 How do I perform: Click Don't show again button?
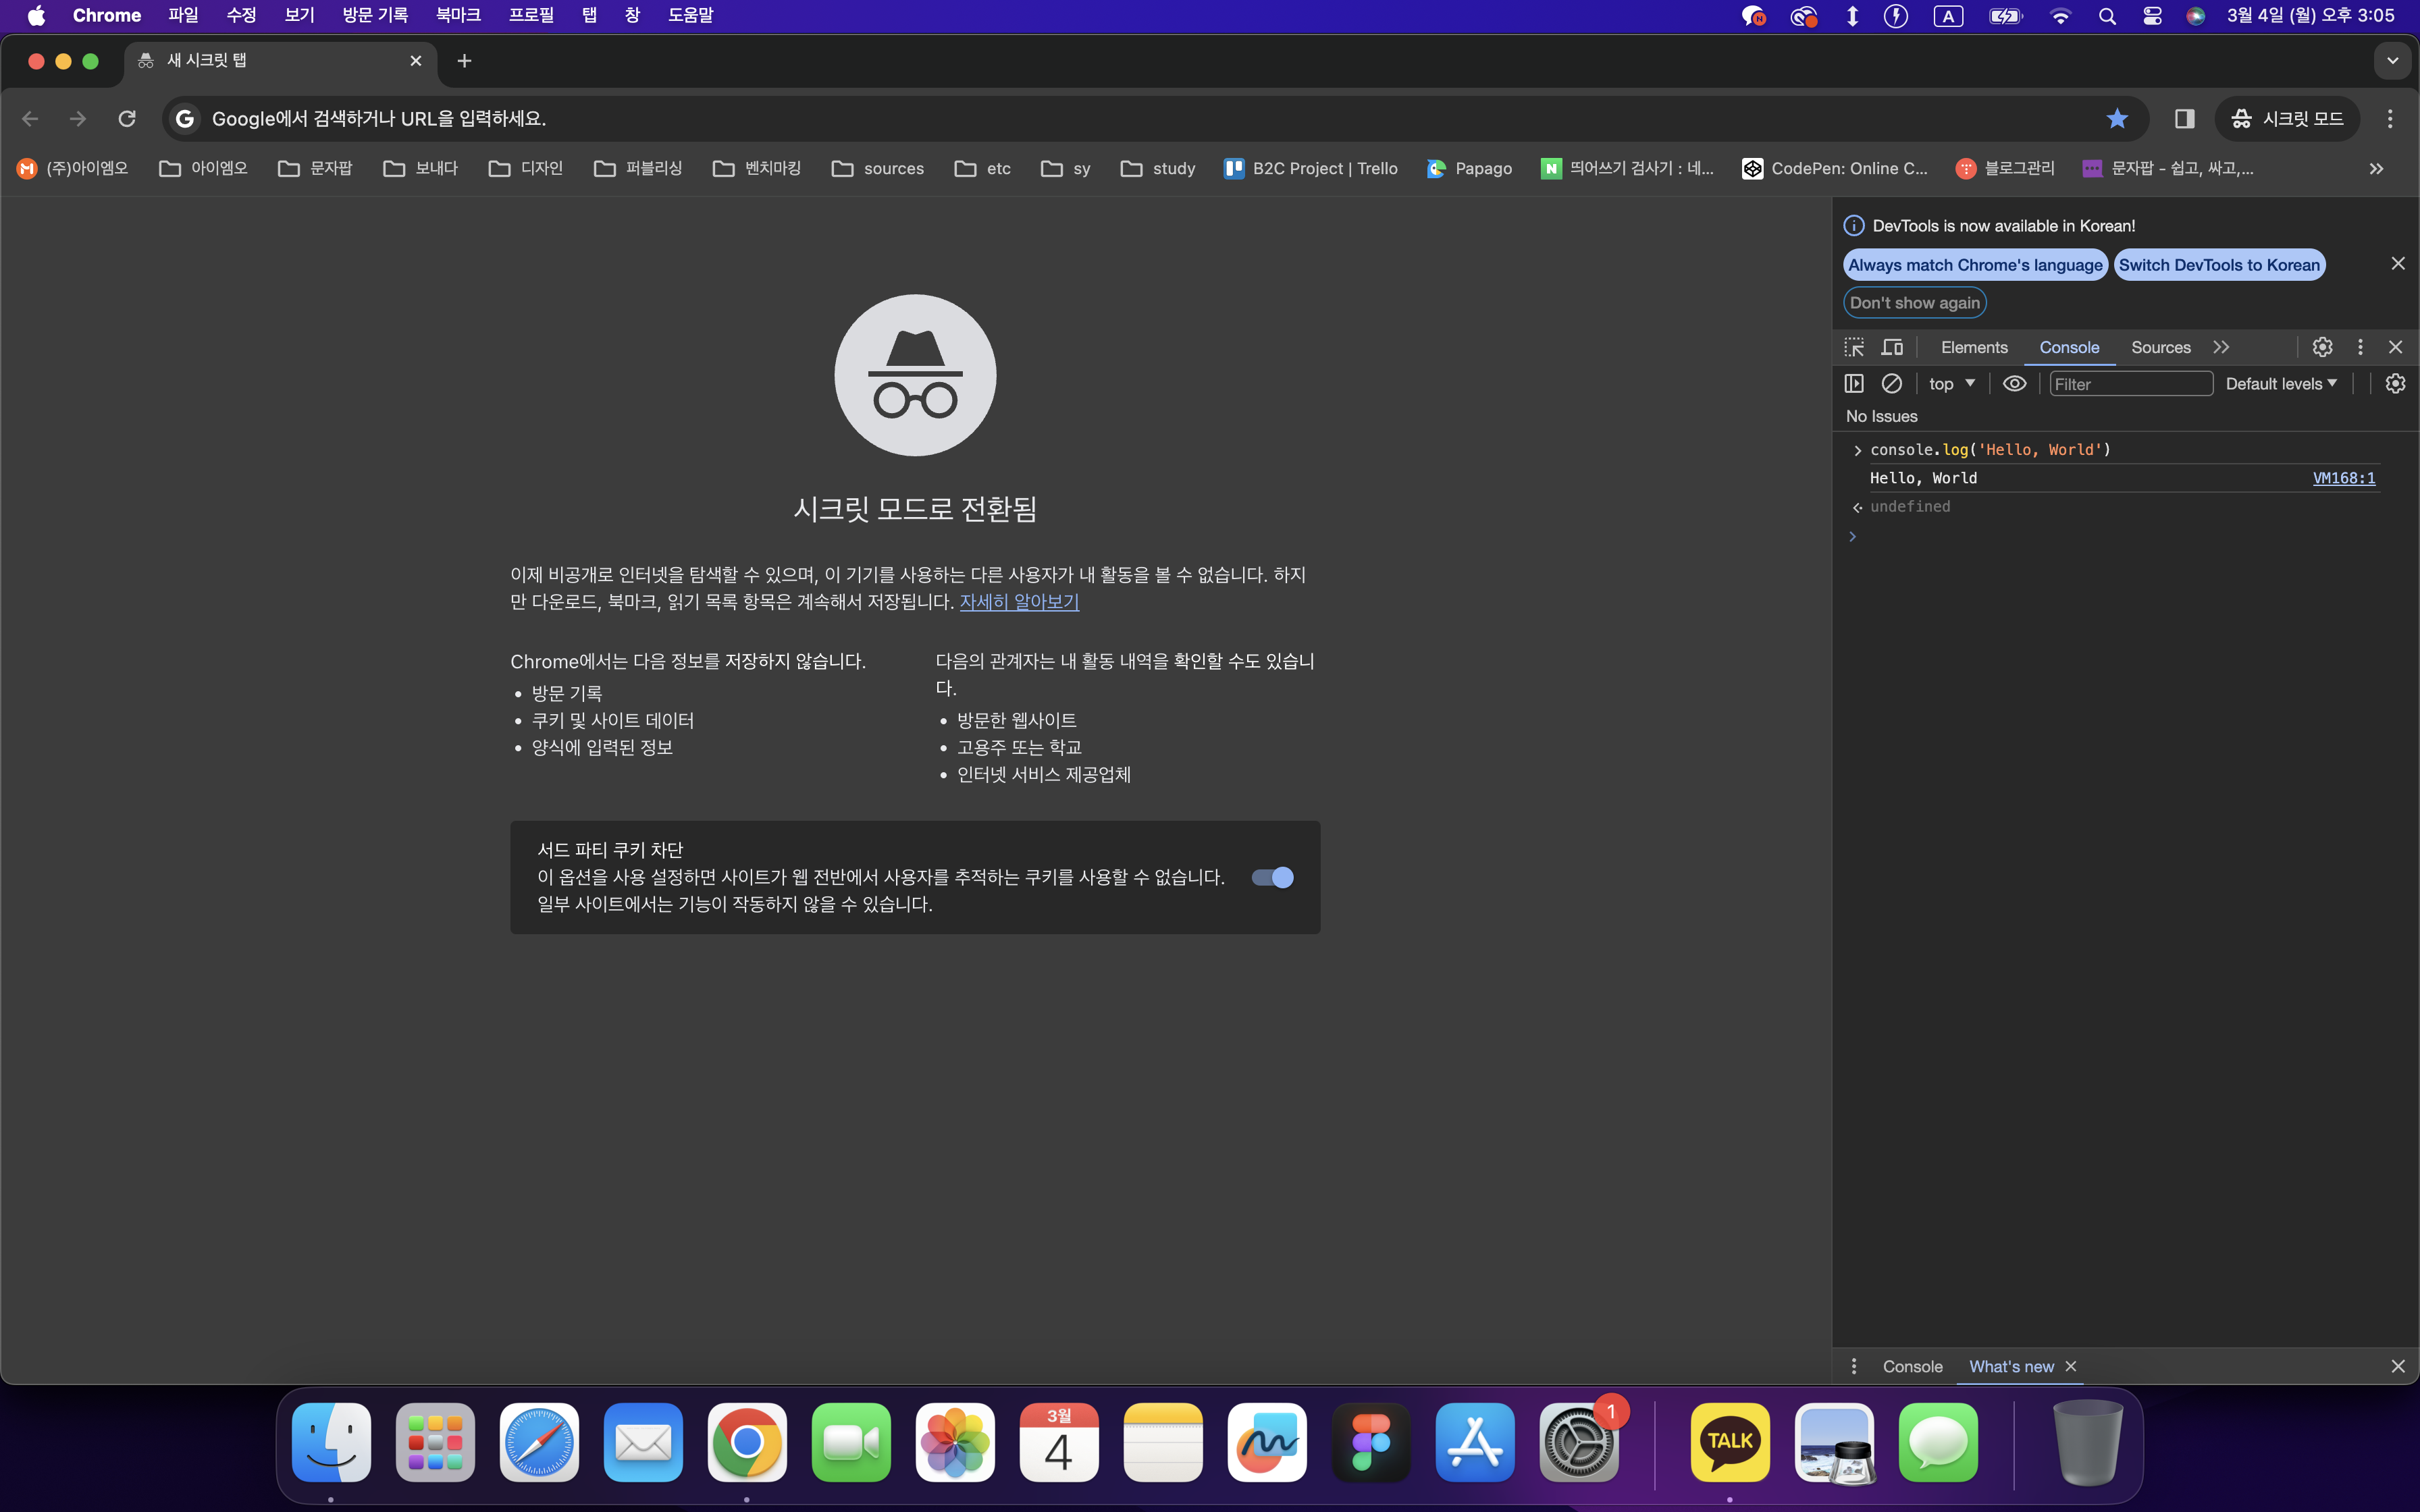(1914, 303)
